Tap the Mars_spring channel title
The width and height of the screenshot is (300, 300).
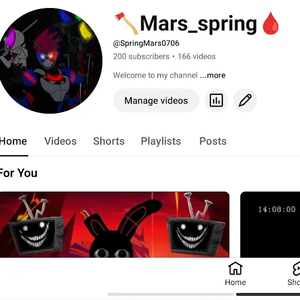tap(198, 24)
